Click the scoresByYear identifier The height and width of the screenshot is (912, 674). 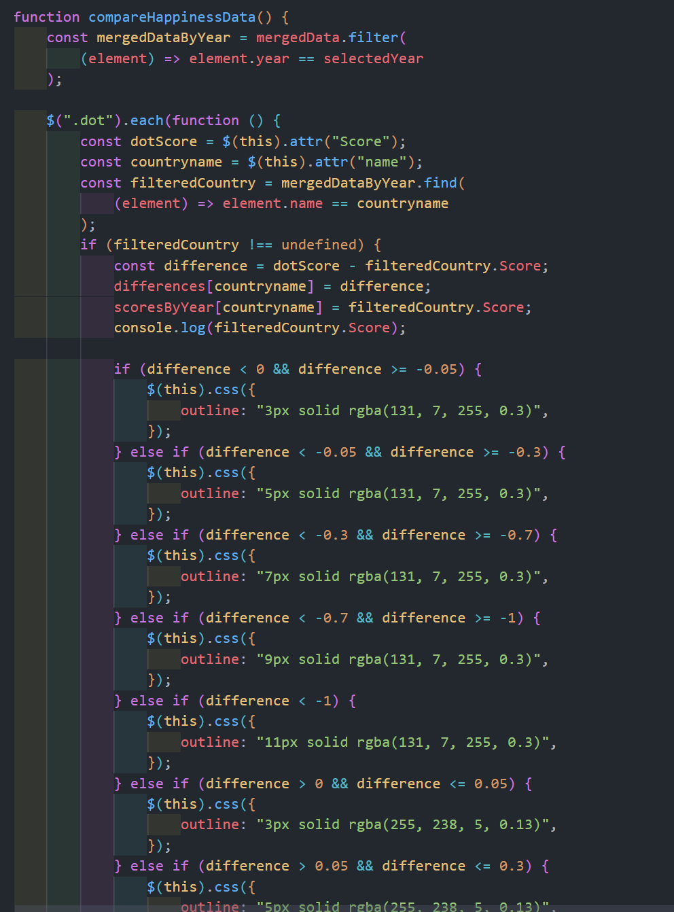coord(163,308)
